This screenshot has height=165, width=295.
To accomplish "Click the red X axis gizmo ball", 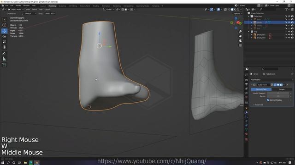I will pyautogui.click(x=238, y=22).
